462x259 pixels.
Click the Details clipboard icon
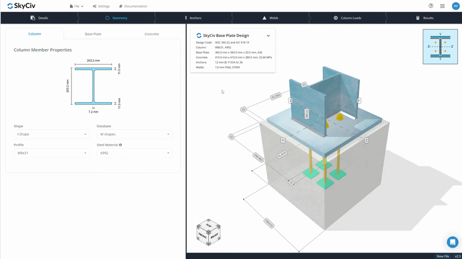click(33, 18)
